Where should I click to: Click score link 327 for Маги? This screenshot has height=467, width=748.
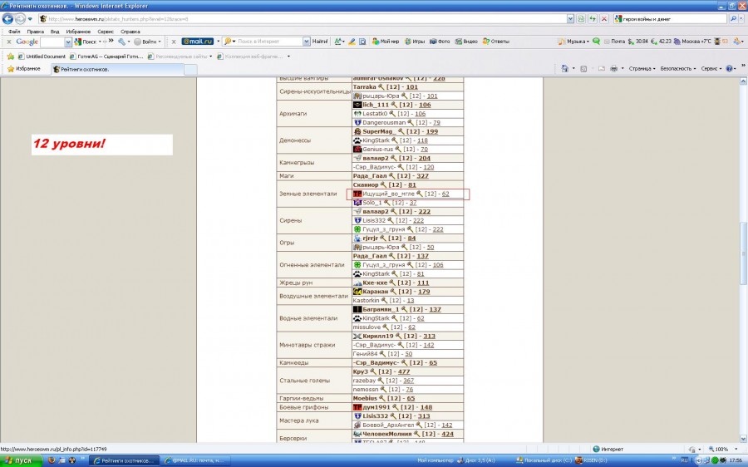422,176
